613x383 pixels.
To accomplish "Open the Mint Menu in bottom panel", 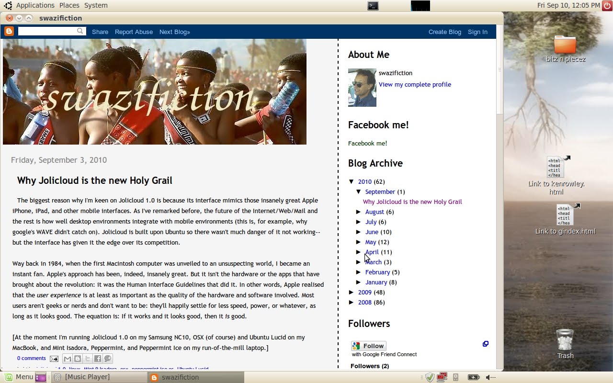I will point(18,377).
